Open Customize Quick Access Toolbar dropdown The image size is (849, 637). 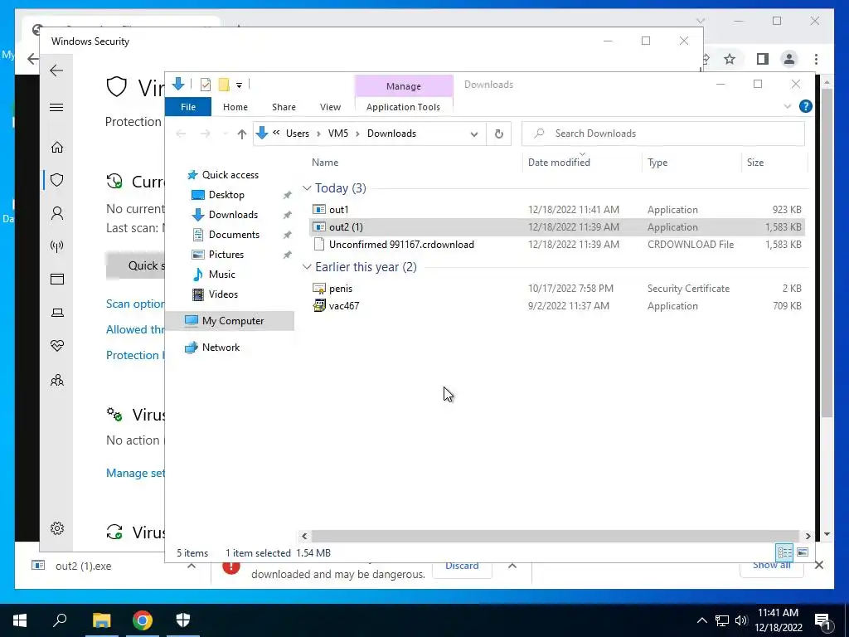coord(239,85)
